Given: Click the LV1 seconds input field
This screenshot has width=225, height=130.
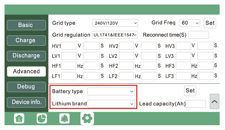Looking at the screenshot, I should pos(92,56).
